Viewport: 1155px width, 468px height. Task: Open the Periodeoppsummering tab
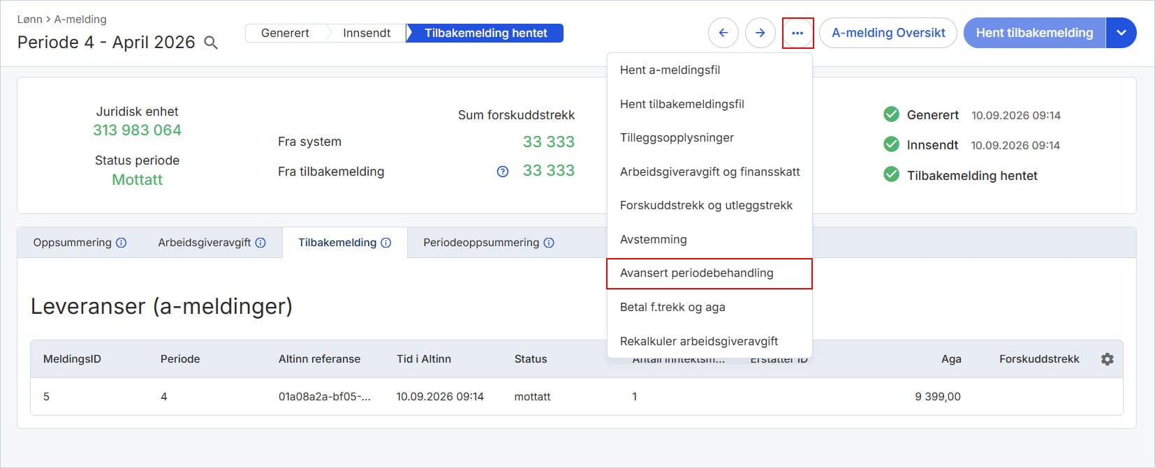tap(489, 243)
